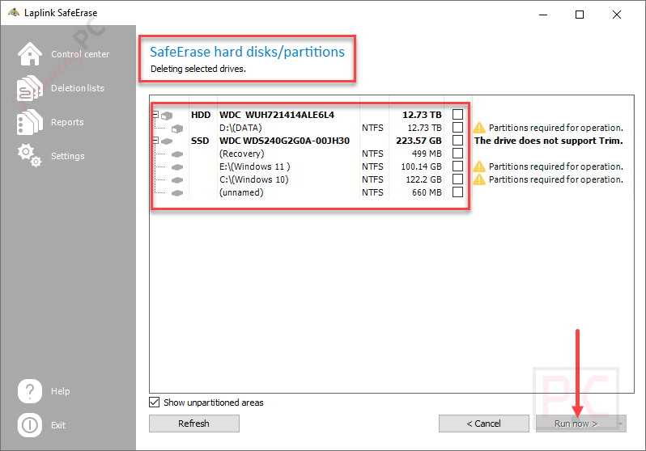Image resolution: width=646 pixels, height=451 pixels.
Task: Click the C:\(Windows 10) partition label
Action: [x=254, y=179]
